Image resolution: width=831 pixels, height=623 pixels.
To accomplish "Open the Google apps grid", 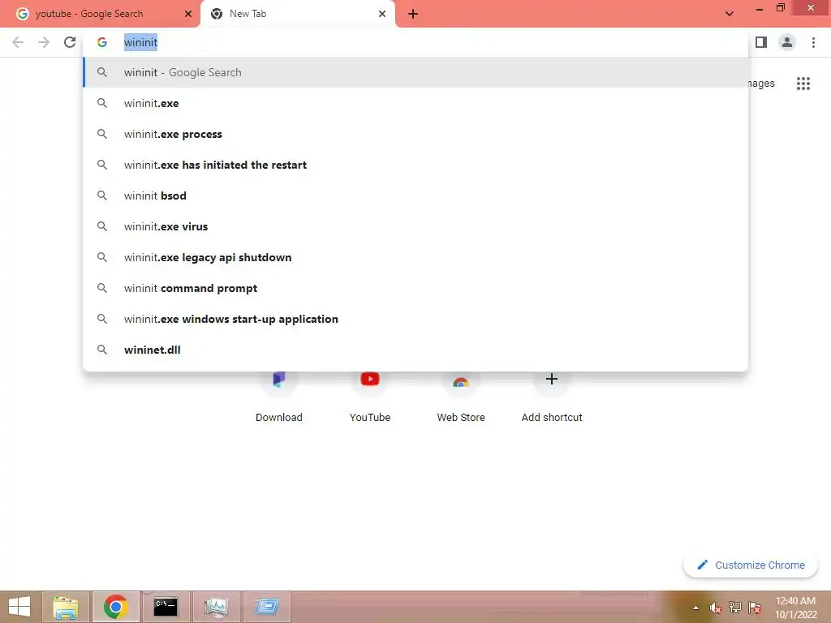I will [803, 84].
